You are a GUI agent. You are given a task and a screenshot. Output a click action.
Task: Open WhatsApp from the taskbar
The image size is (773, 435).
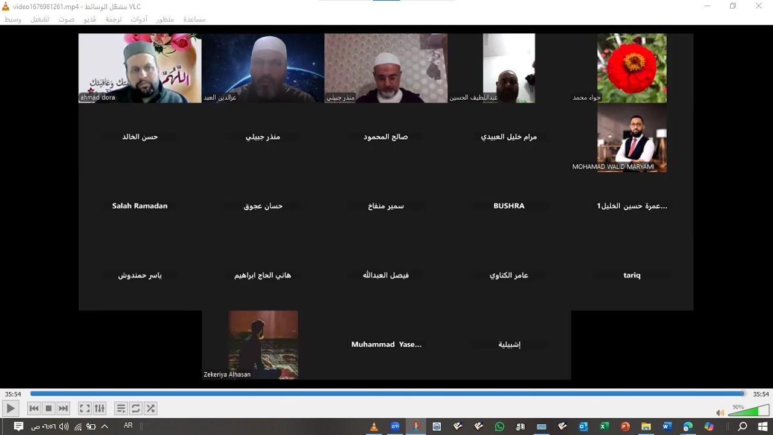(x=499, y=427)
